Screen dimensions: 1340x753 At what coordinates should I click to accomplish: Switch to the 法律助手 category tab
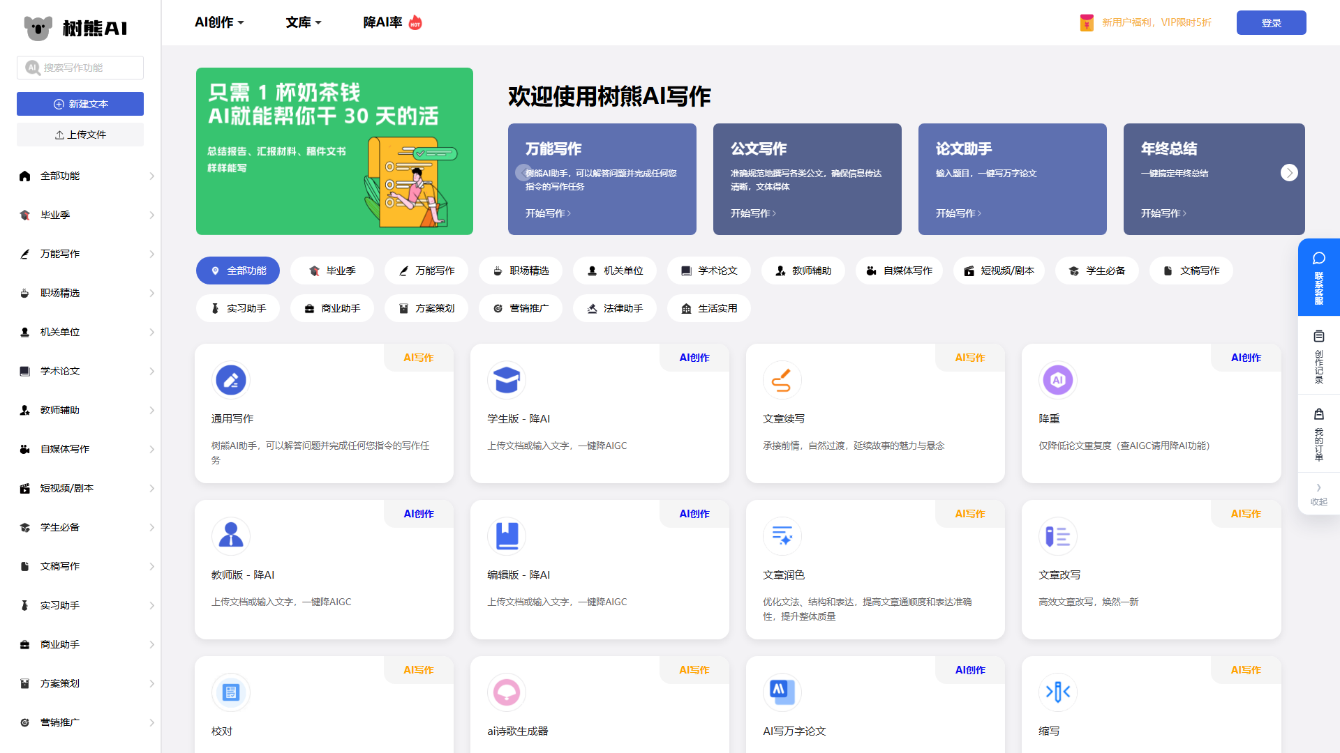615,308
